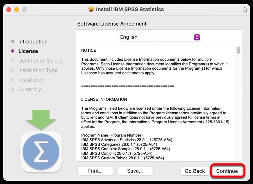This screenshot has height=184, width=253.
Task: Click the NOTICE heading in license text
Action: click(x=89, y=51)
